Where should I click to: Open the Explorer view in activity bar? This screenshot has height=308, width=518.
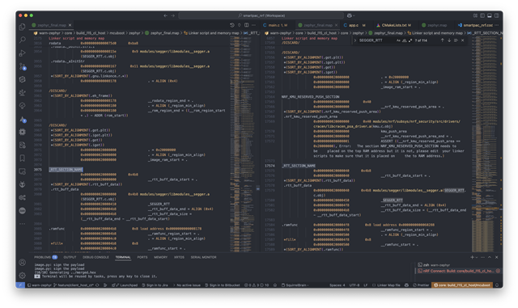click(22, 27)
